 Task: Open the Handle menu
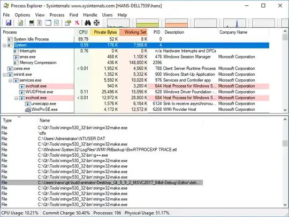click(90, 15)
